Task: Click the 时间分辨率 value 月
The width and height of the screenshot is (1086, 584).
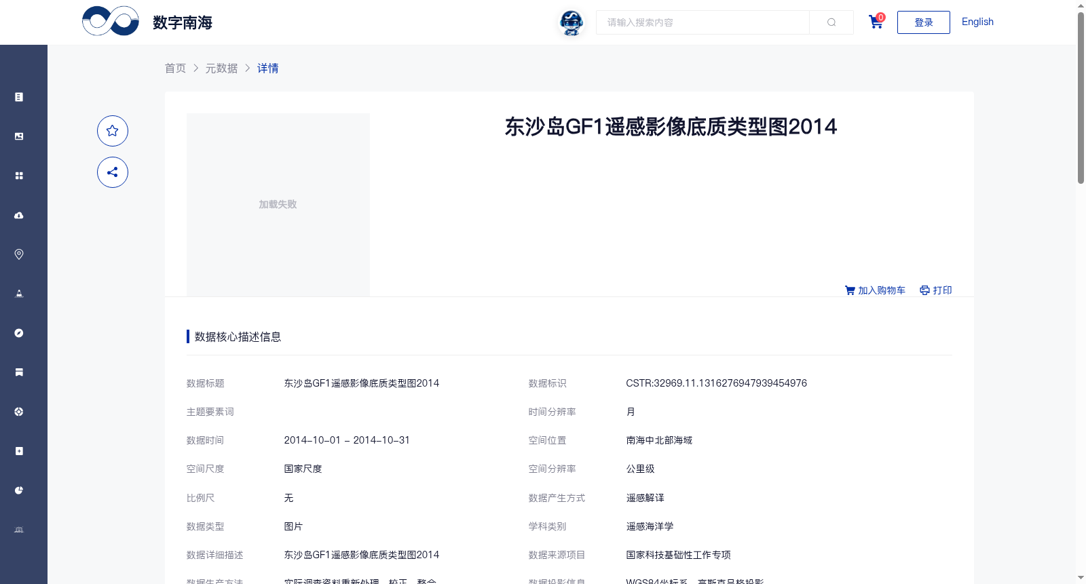Action: (631, 412)
